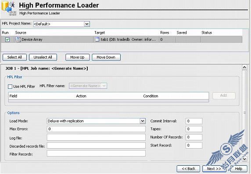251x174 pixels.
Task: Click the tab1 target table icon
Action: (97, 39)
